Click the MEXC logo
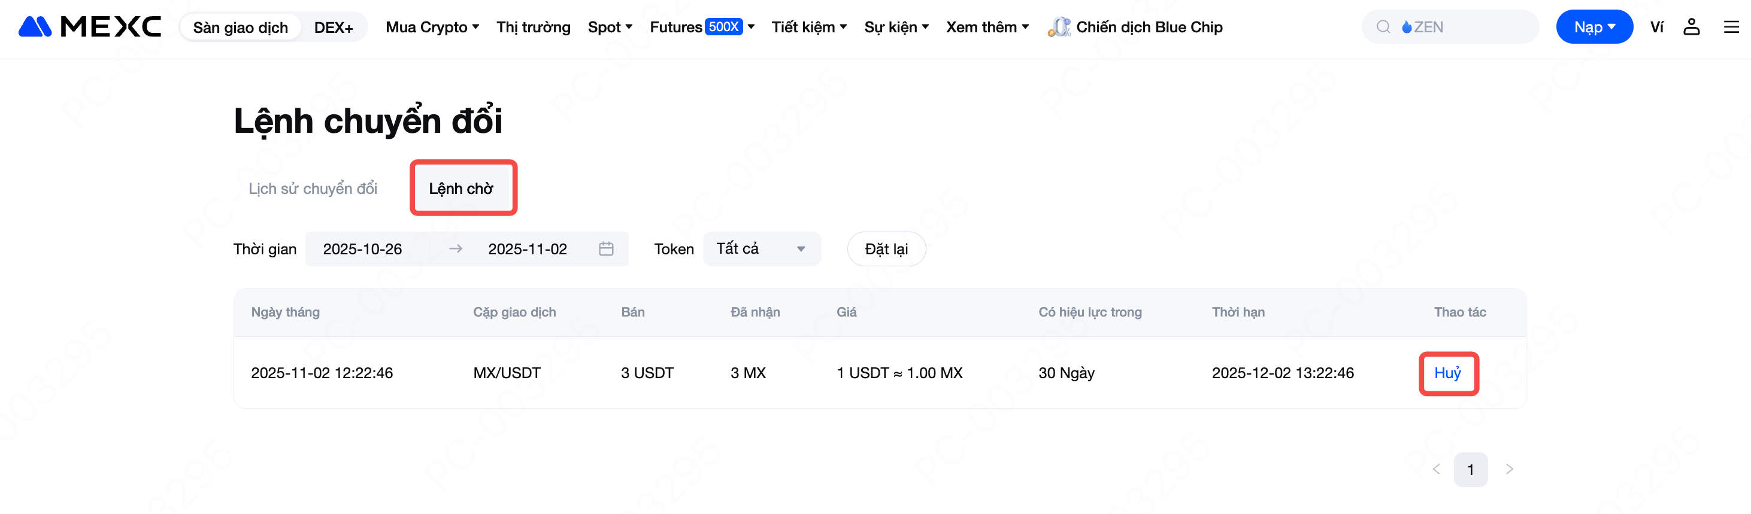Image resolution: width=1751 pixels, height=514 pixels. [90, 27]
